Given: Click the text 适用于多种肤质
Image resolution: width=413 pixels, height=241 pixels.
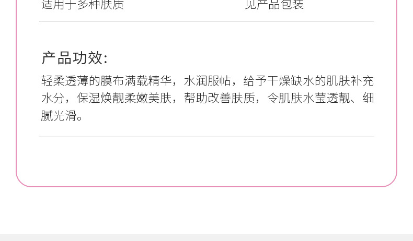Looking at the screenshot, I should coord(83,5).
